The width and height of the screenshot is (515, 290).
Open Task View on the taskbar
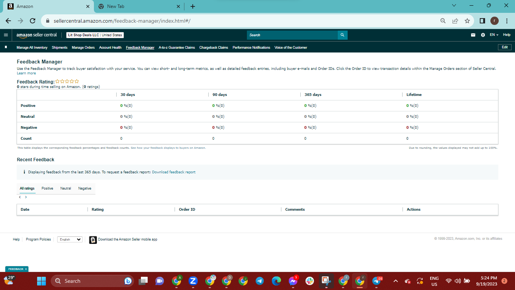[143, 281]
